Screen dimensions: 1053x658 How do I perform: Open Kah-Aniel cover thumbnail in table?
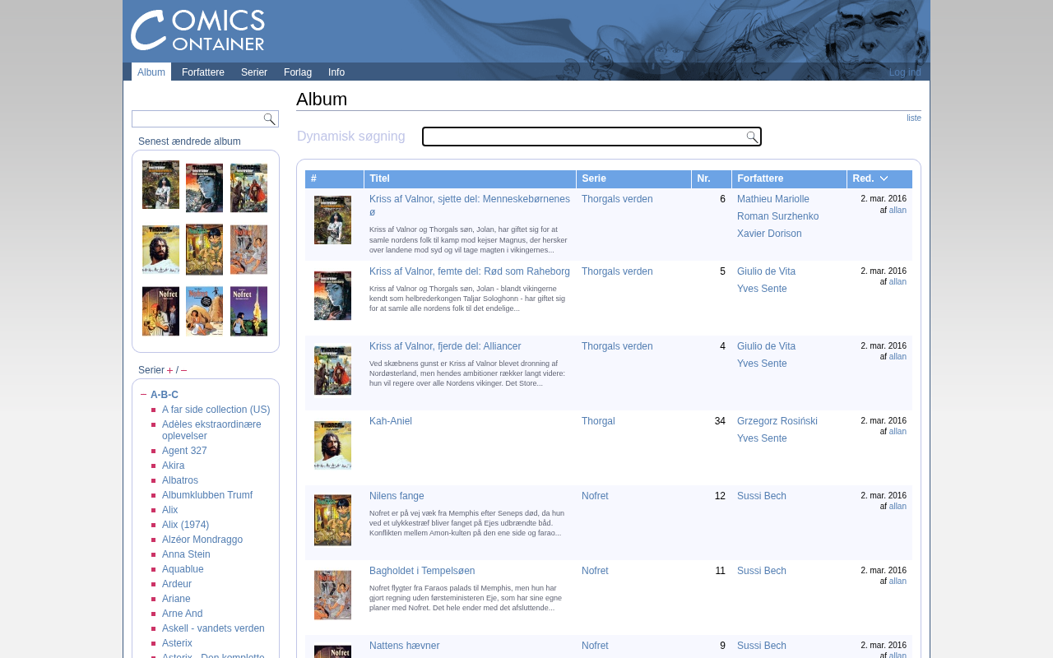pos(332,445)
